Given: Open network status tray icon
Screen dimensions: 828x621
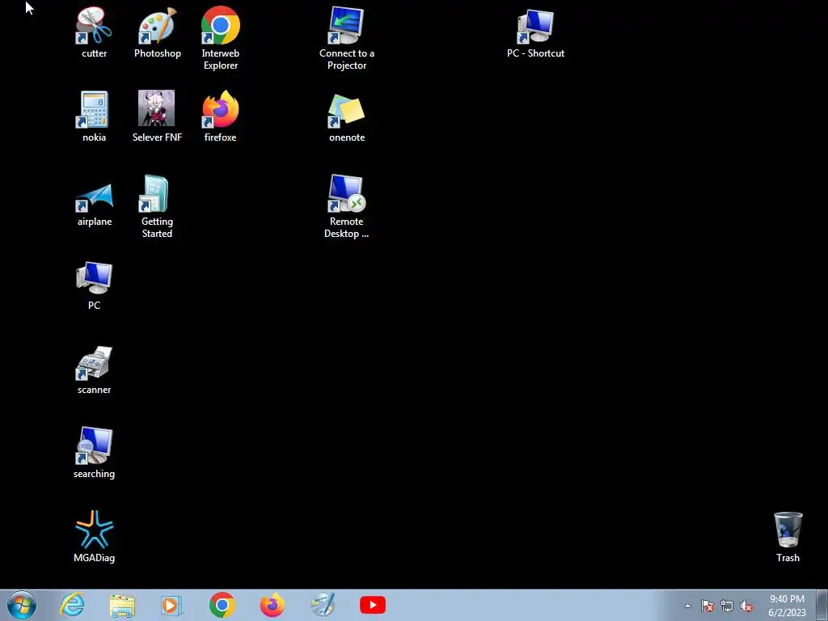Looking at the screenshot, I should coord(727,606).
